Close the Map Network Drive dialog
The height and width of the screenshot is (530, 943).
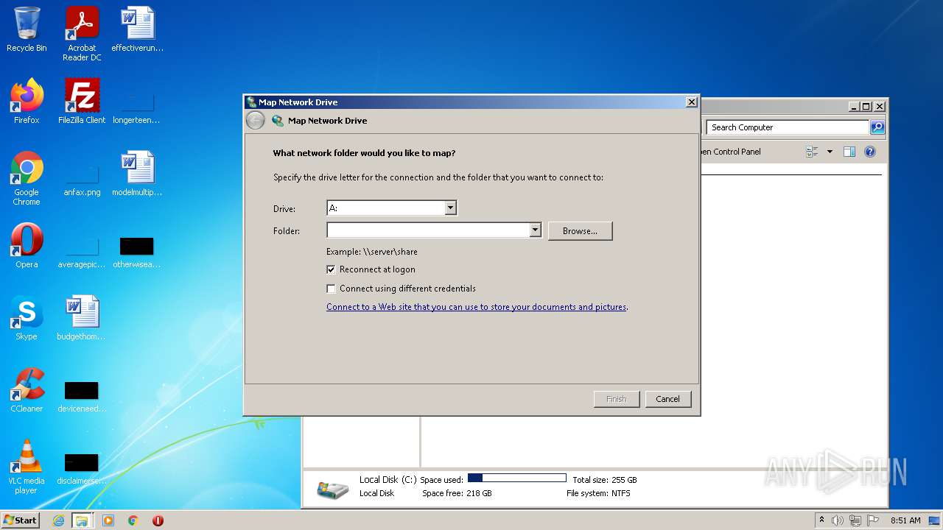click(691, 102)
